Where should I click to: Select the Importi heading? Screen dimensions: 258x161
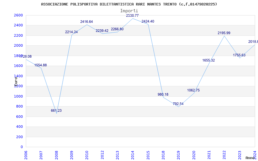tap(129, 11)
